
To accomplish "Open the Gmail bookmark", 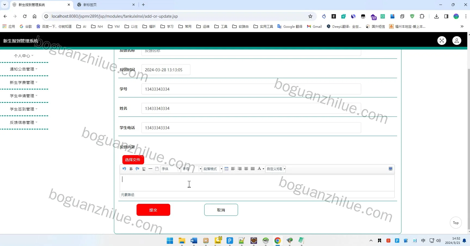I will click(314, 26).
